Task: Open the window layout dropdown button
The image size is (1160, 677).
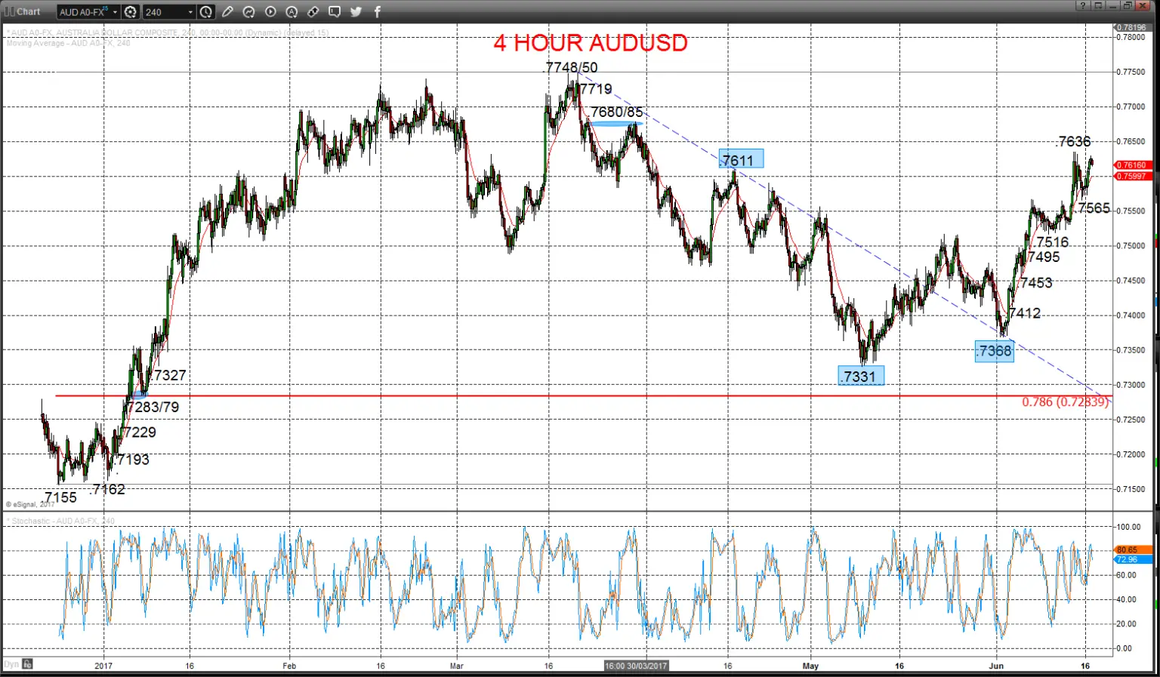Action: point(1098,5)
